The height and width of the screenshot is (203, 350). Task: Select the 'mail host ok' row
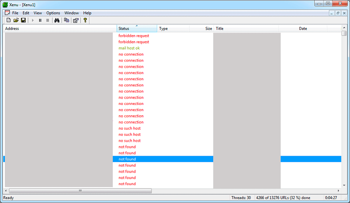[172, 48]
